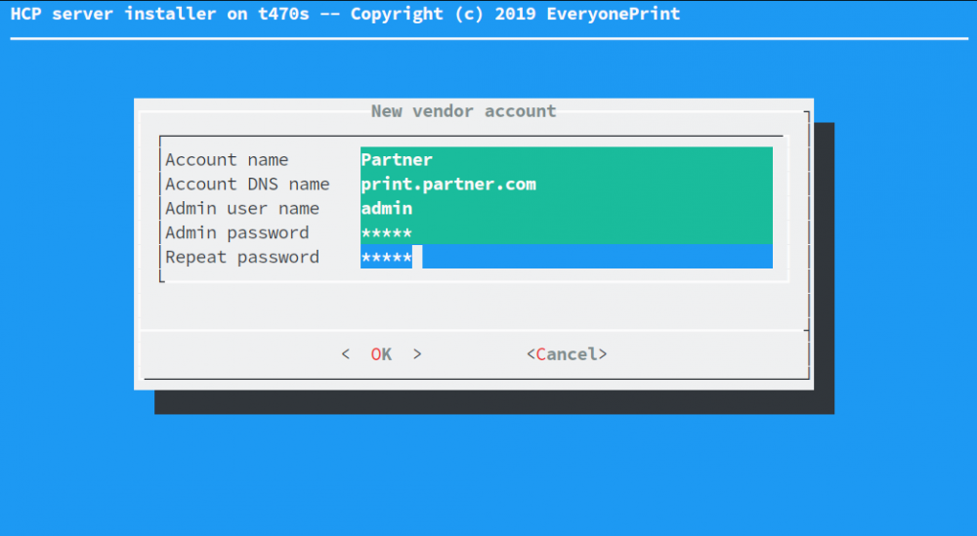Click the text cursor block in Repeat password
Screen dimensions: 977x536
417,257
